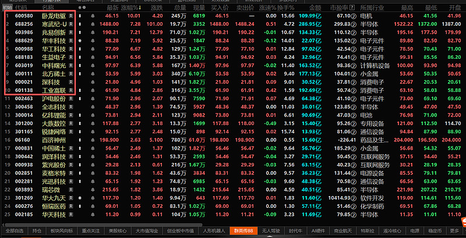Screen dimensions: 466x238
Task: Open the 半导体 industry link for 寒武纪-U
Action: (x=368, y=24)
